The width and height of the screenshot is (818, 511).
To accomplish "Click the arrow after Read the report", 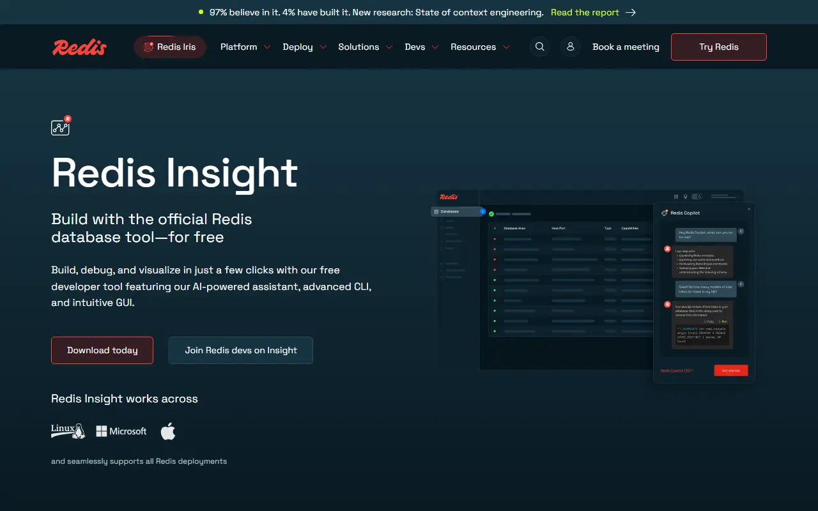I will [631, 12].
